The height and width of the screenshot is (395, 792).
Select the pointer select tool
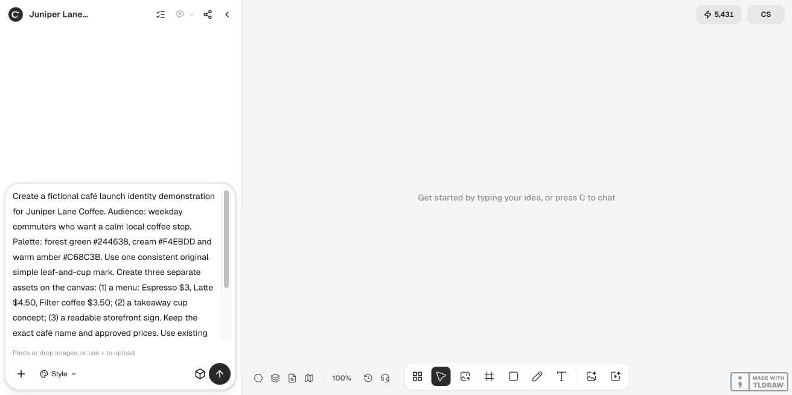point(441,376)
